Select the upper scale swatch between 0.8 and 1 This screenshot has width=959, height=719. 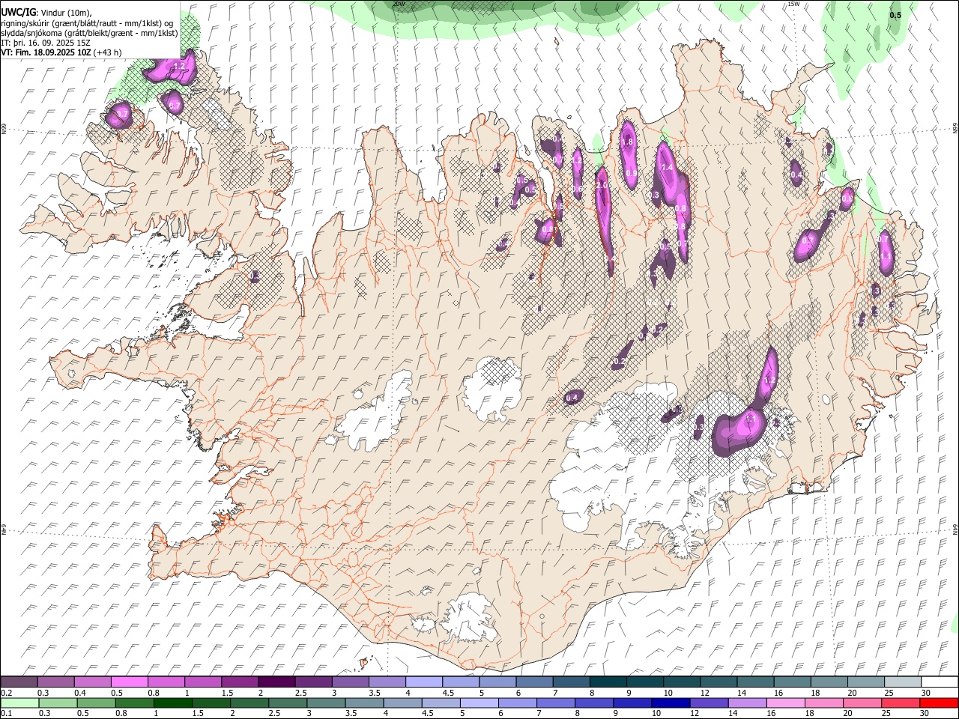point(166,682)
